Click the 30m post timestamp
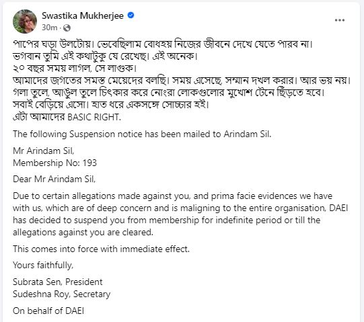The height and width of the screenshot is (322, 364). 49,28
